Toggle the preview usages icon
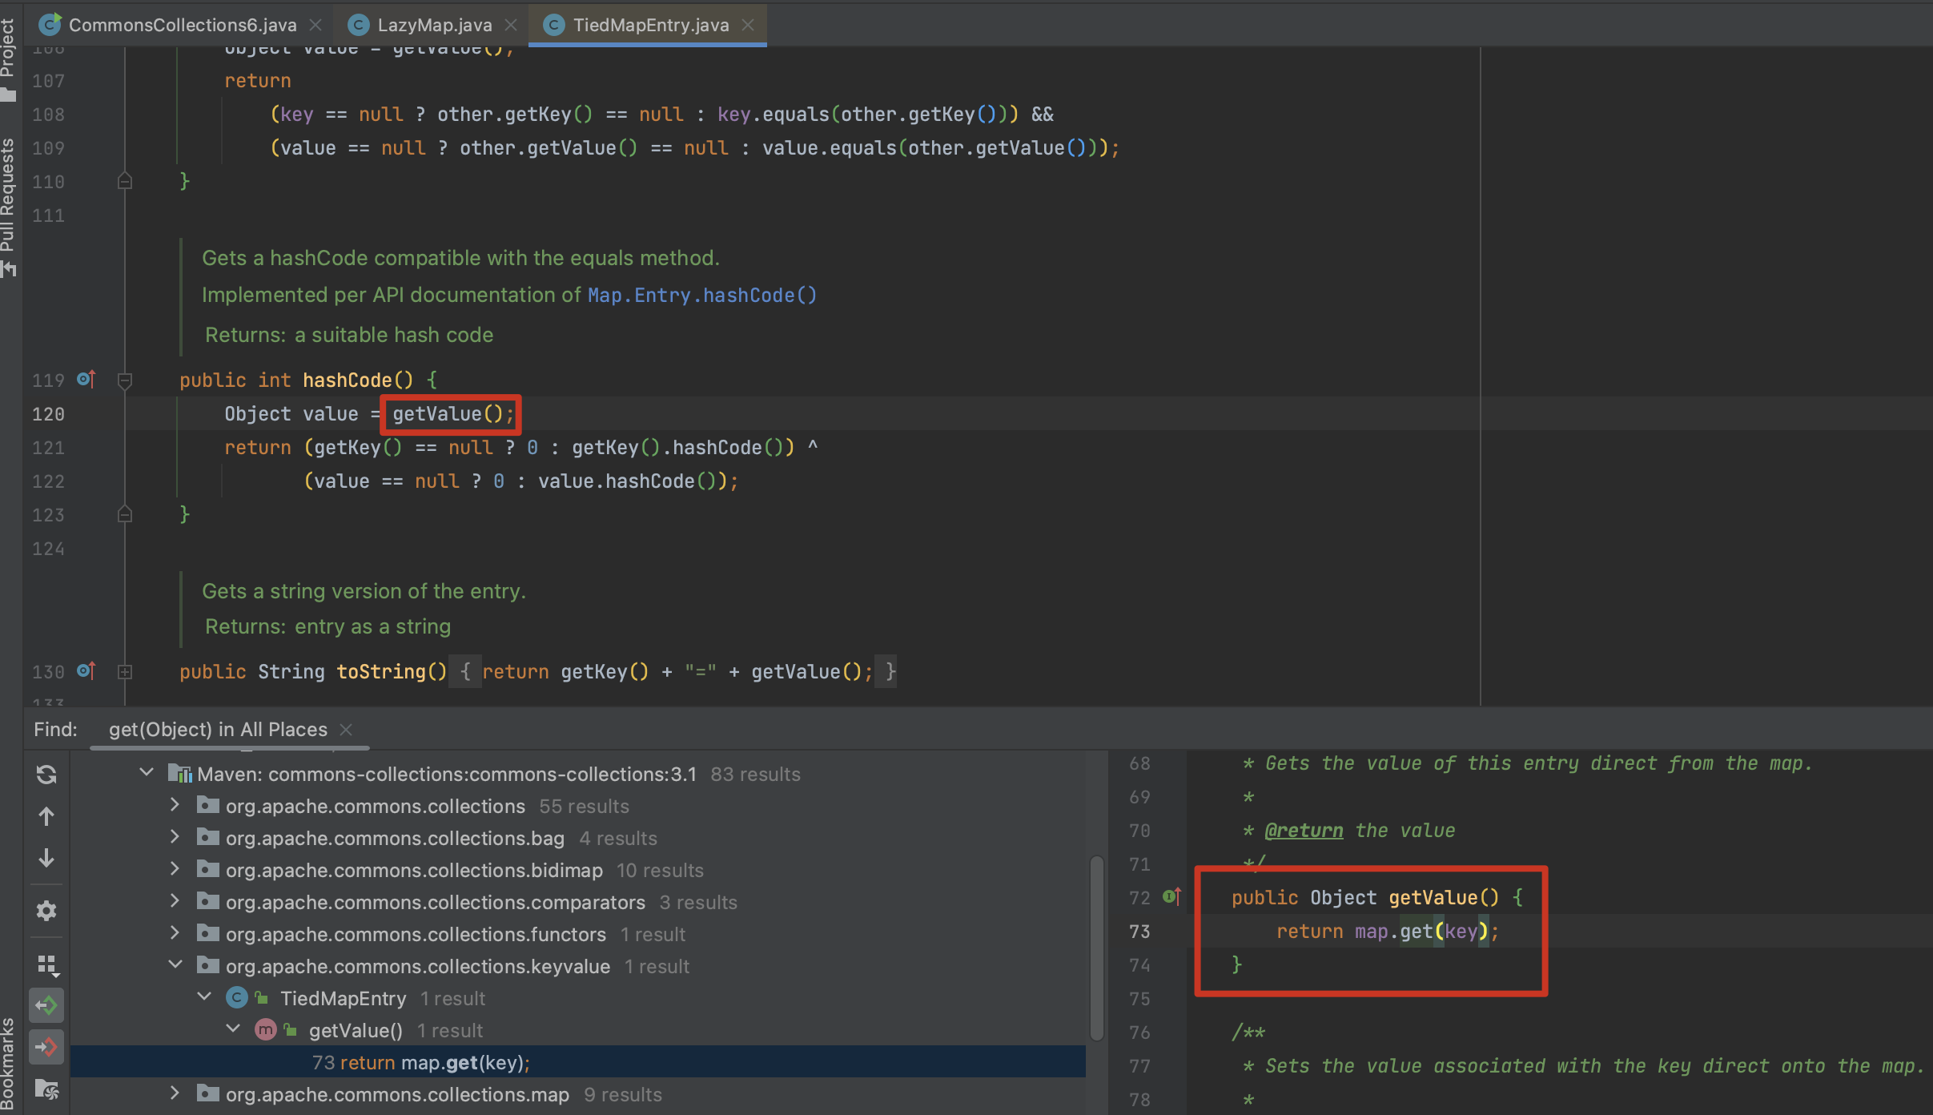 point(46,1089)
